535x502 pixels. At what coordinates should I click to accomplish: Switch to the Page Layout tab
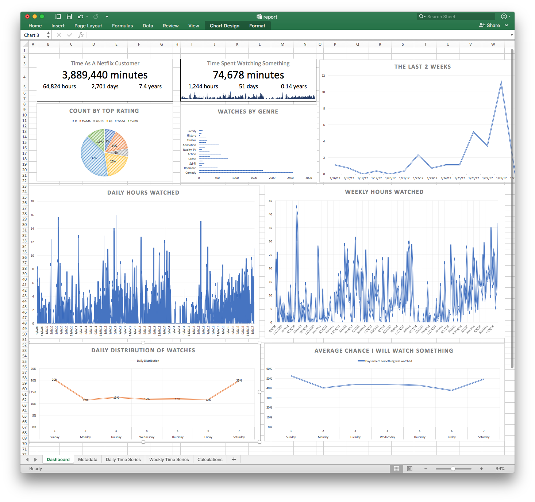tap(88, 26)
